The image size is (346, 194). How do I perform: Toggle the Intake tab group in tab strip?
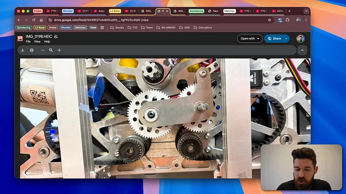point(38,11)
